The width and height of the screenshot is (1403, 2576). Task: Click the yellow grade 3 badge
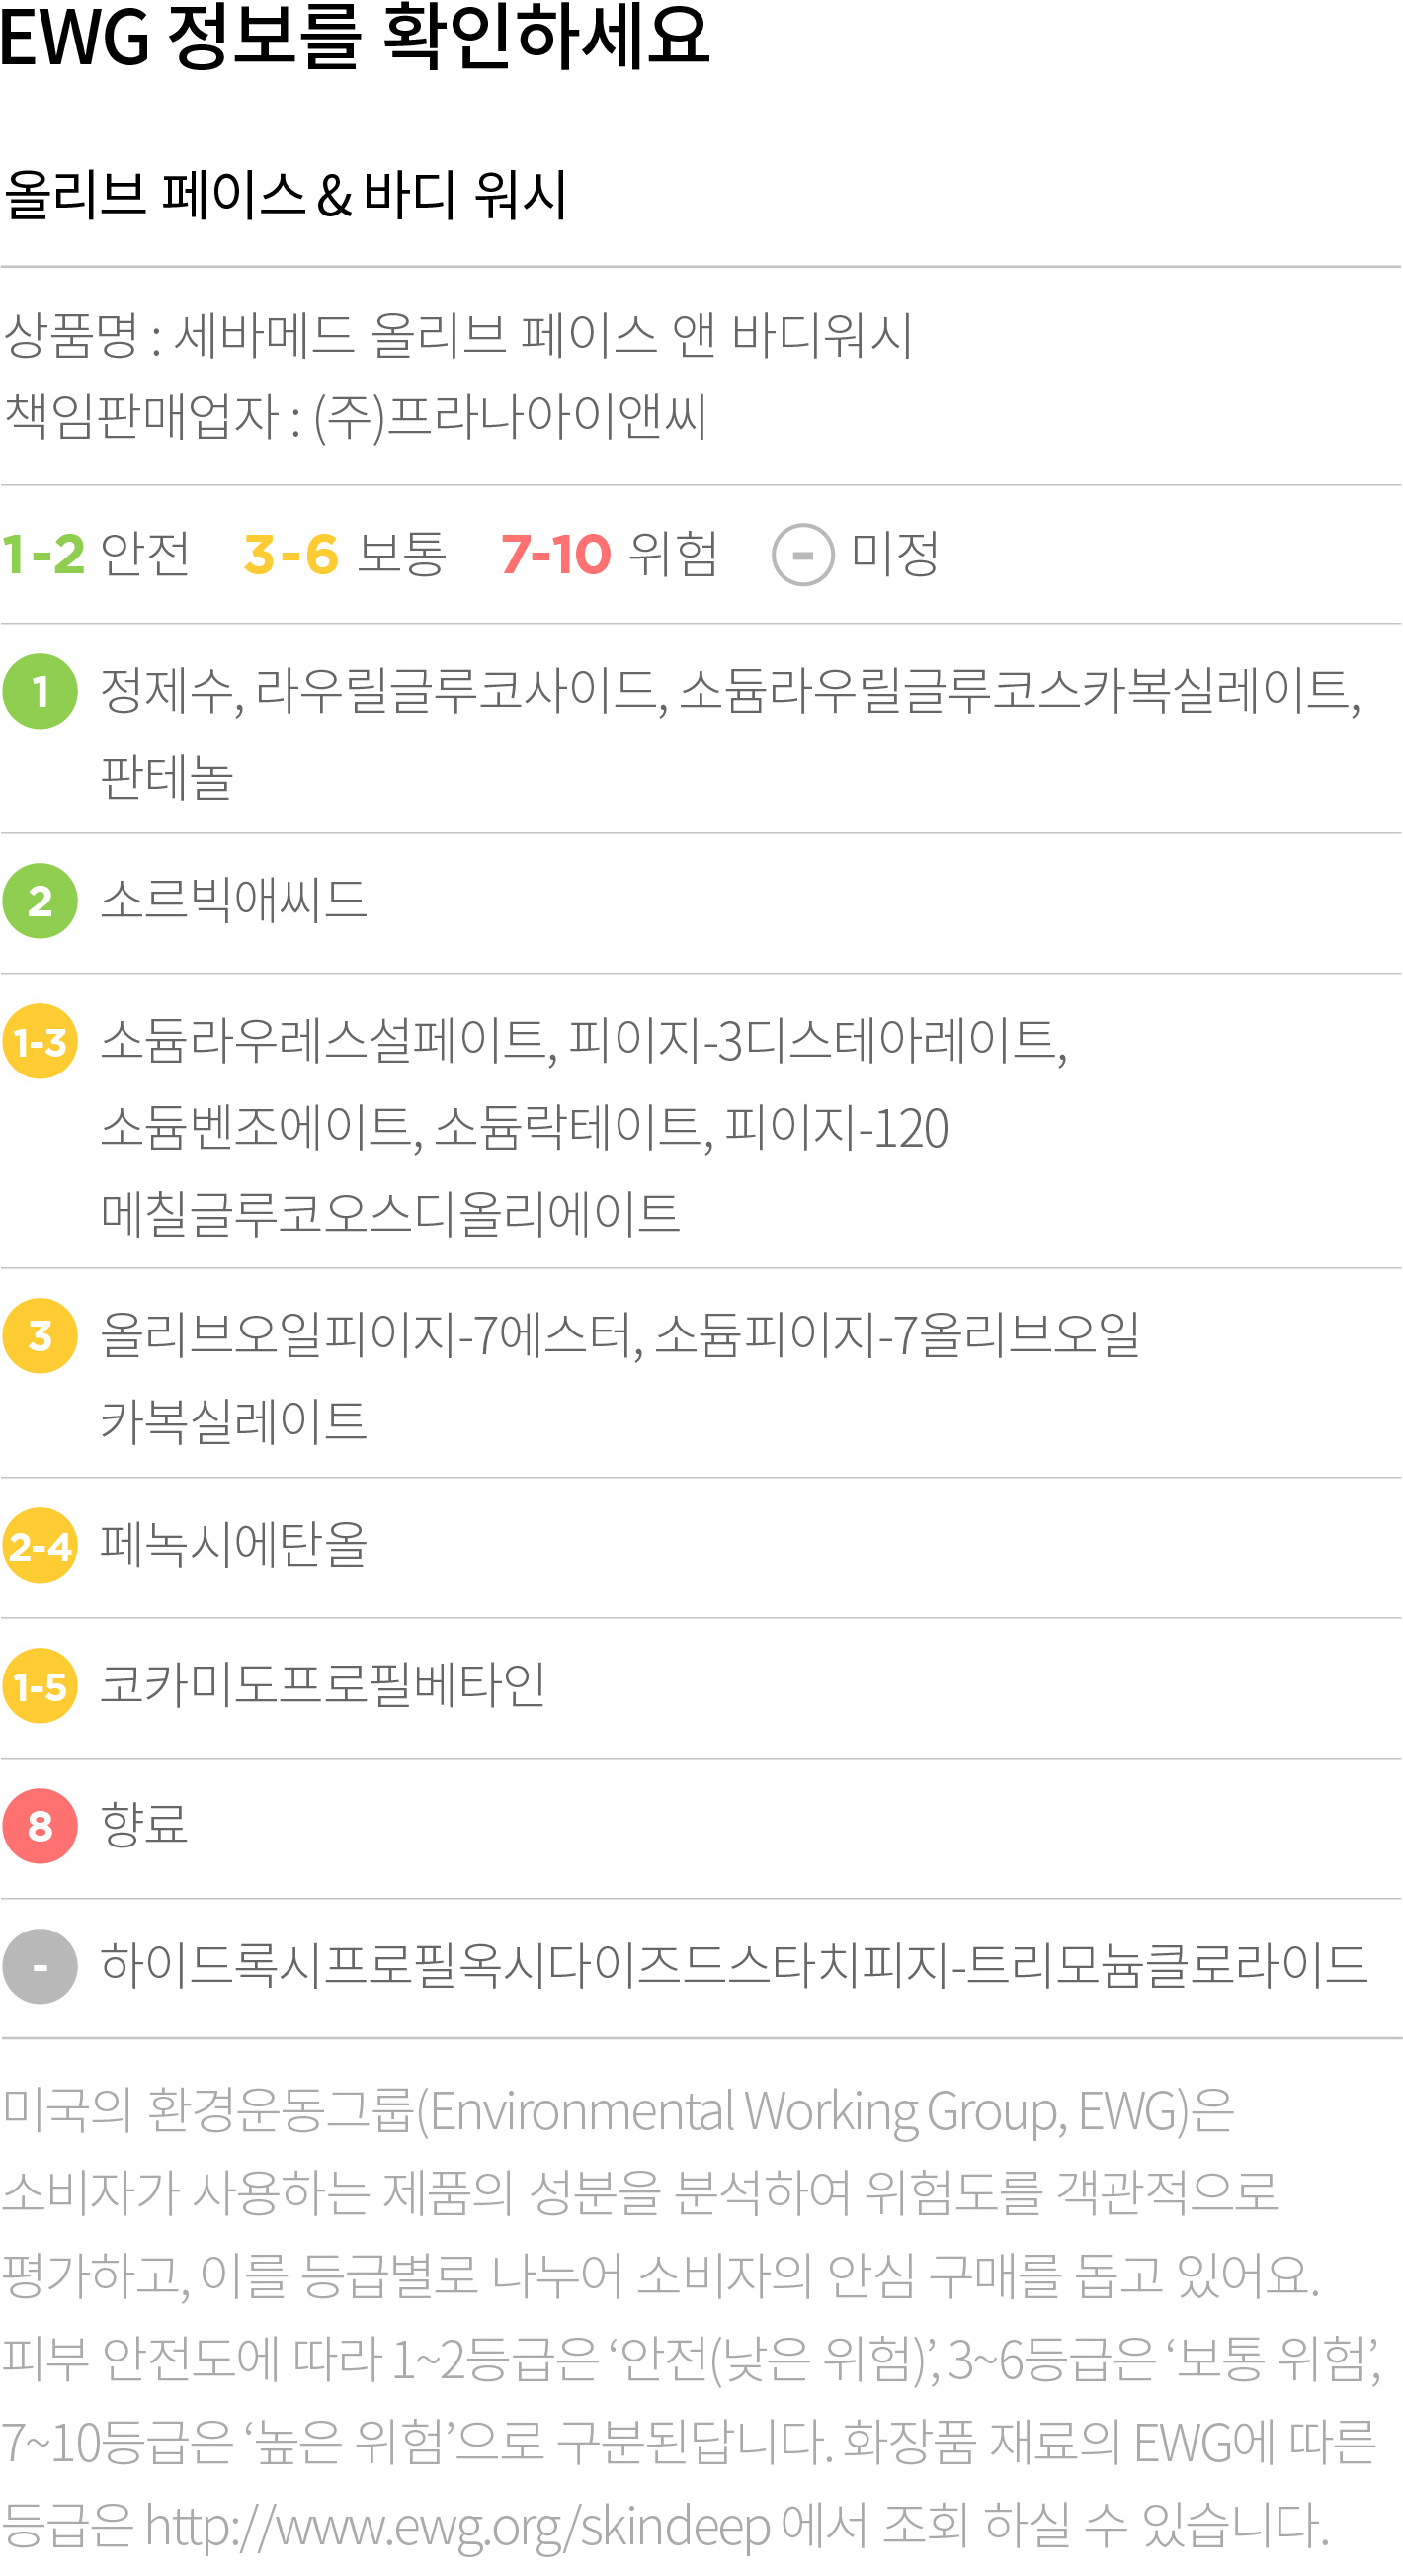40,1336
